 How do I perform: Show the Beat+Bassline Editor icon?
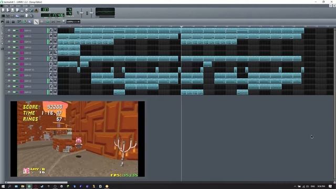tap(8, 16)
